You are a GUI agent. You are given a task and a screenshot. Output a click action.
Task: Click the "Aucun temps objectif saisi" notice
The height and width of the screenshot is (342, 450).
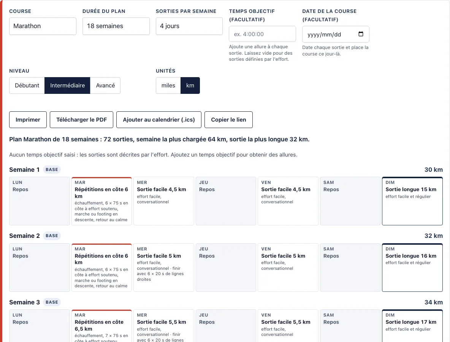pos(153,155)
